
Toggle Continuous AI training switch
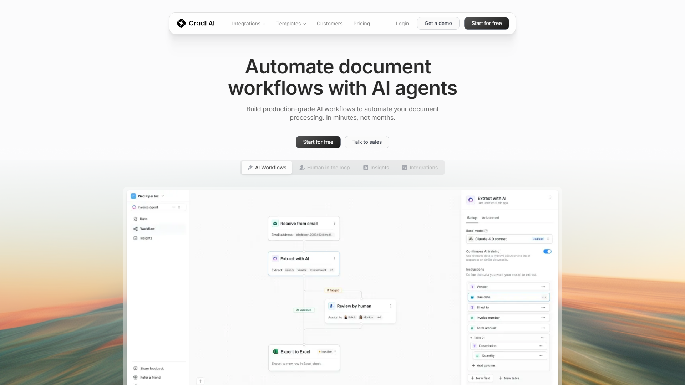click(547, 251)
